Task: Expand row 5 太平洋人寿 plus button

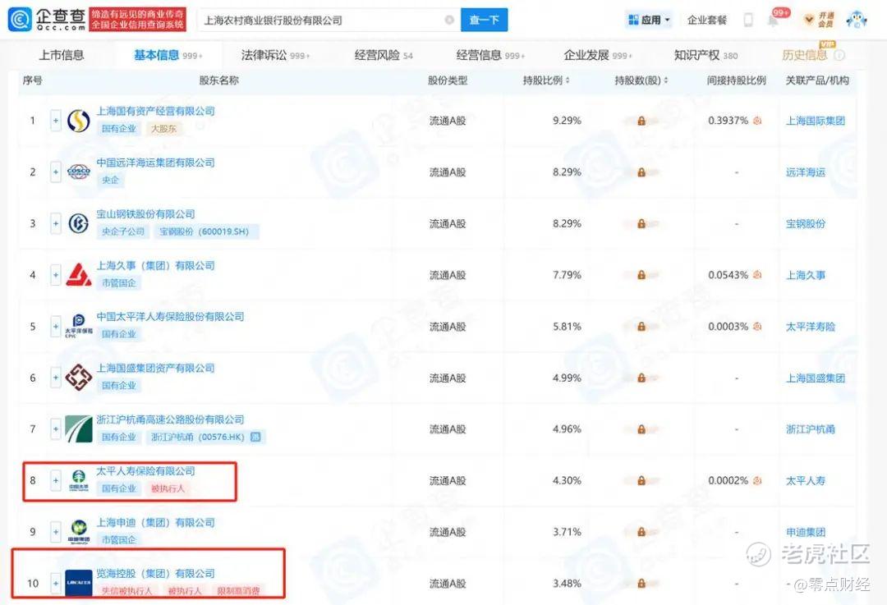Action: coord(56,326)
